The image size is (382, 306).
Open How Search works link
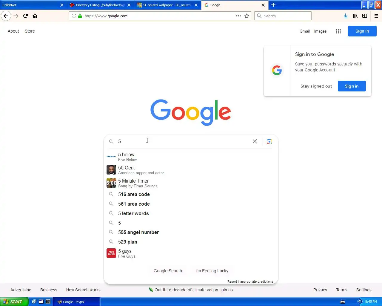point(83,290)
